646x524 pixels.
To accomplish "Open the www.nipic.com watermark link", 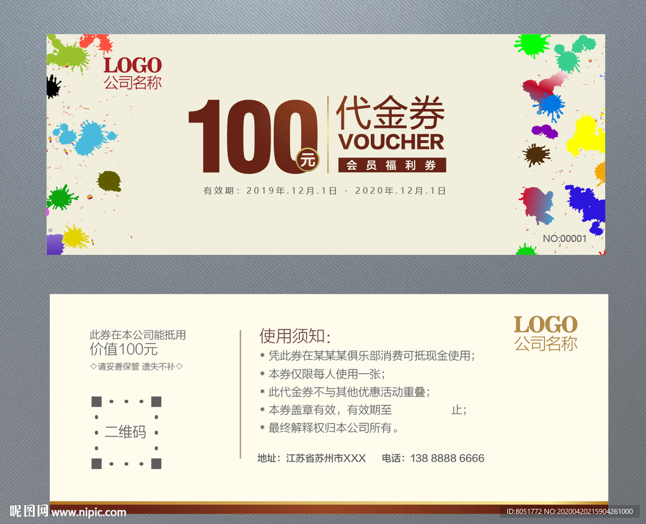I will [88, 513].
